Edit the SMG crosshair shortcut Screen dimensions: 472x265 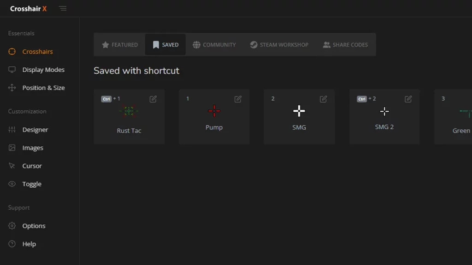tap(323, 99)
